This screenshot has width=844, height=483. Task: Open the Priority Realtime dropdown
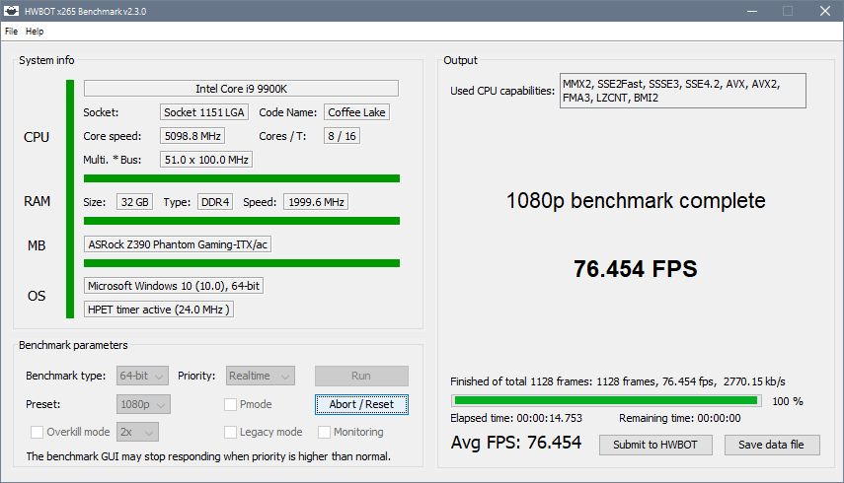260,377
